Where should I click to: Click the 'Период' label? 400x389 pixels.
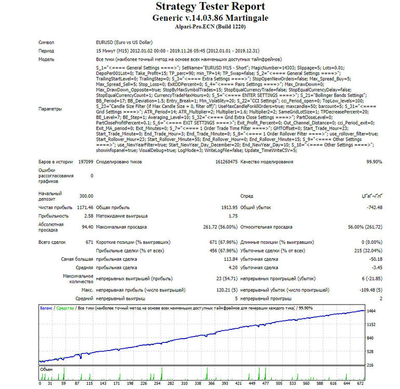pos(46,51)
